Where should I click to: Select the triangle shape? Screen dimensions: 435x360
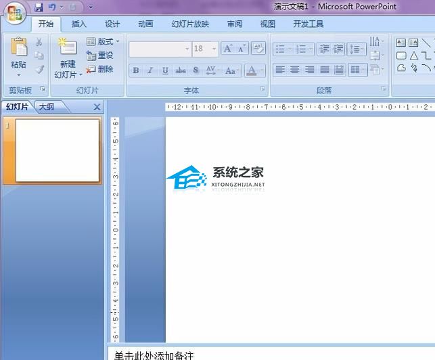(414, 55)
